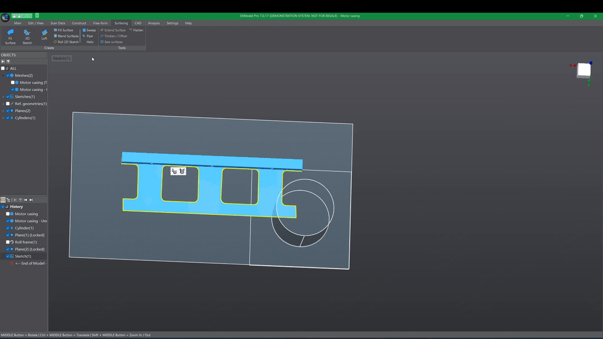Image resolution: width=603 pixels, height=339 pixels.
Task: Open the Thicken / Offset tool
Action: [116, 36]
